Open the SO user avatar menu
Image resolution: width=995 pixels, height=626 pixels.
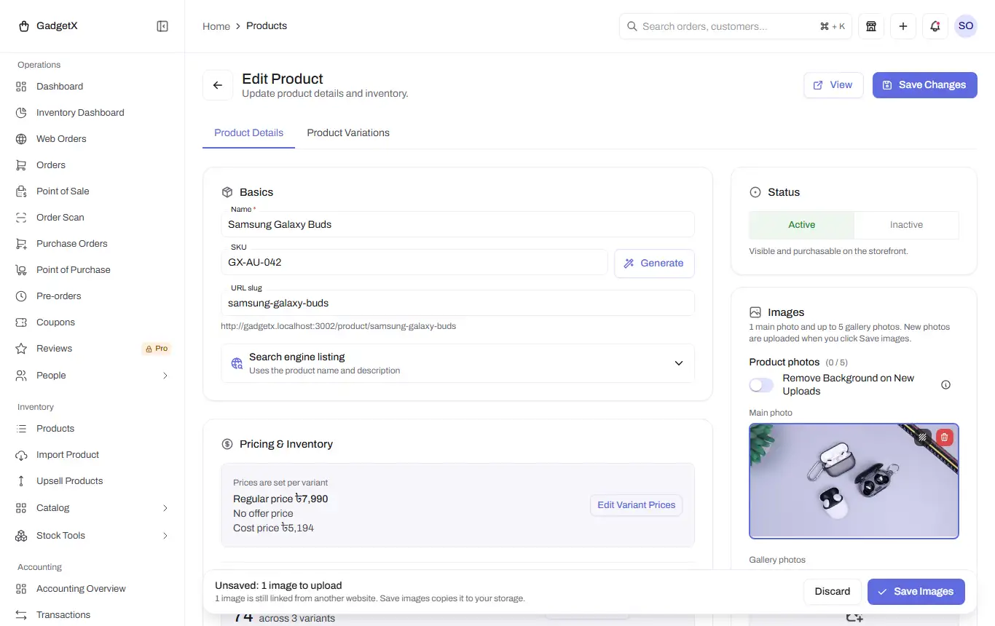[x=966, y=26]
